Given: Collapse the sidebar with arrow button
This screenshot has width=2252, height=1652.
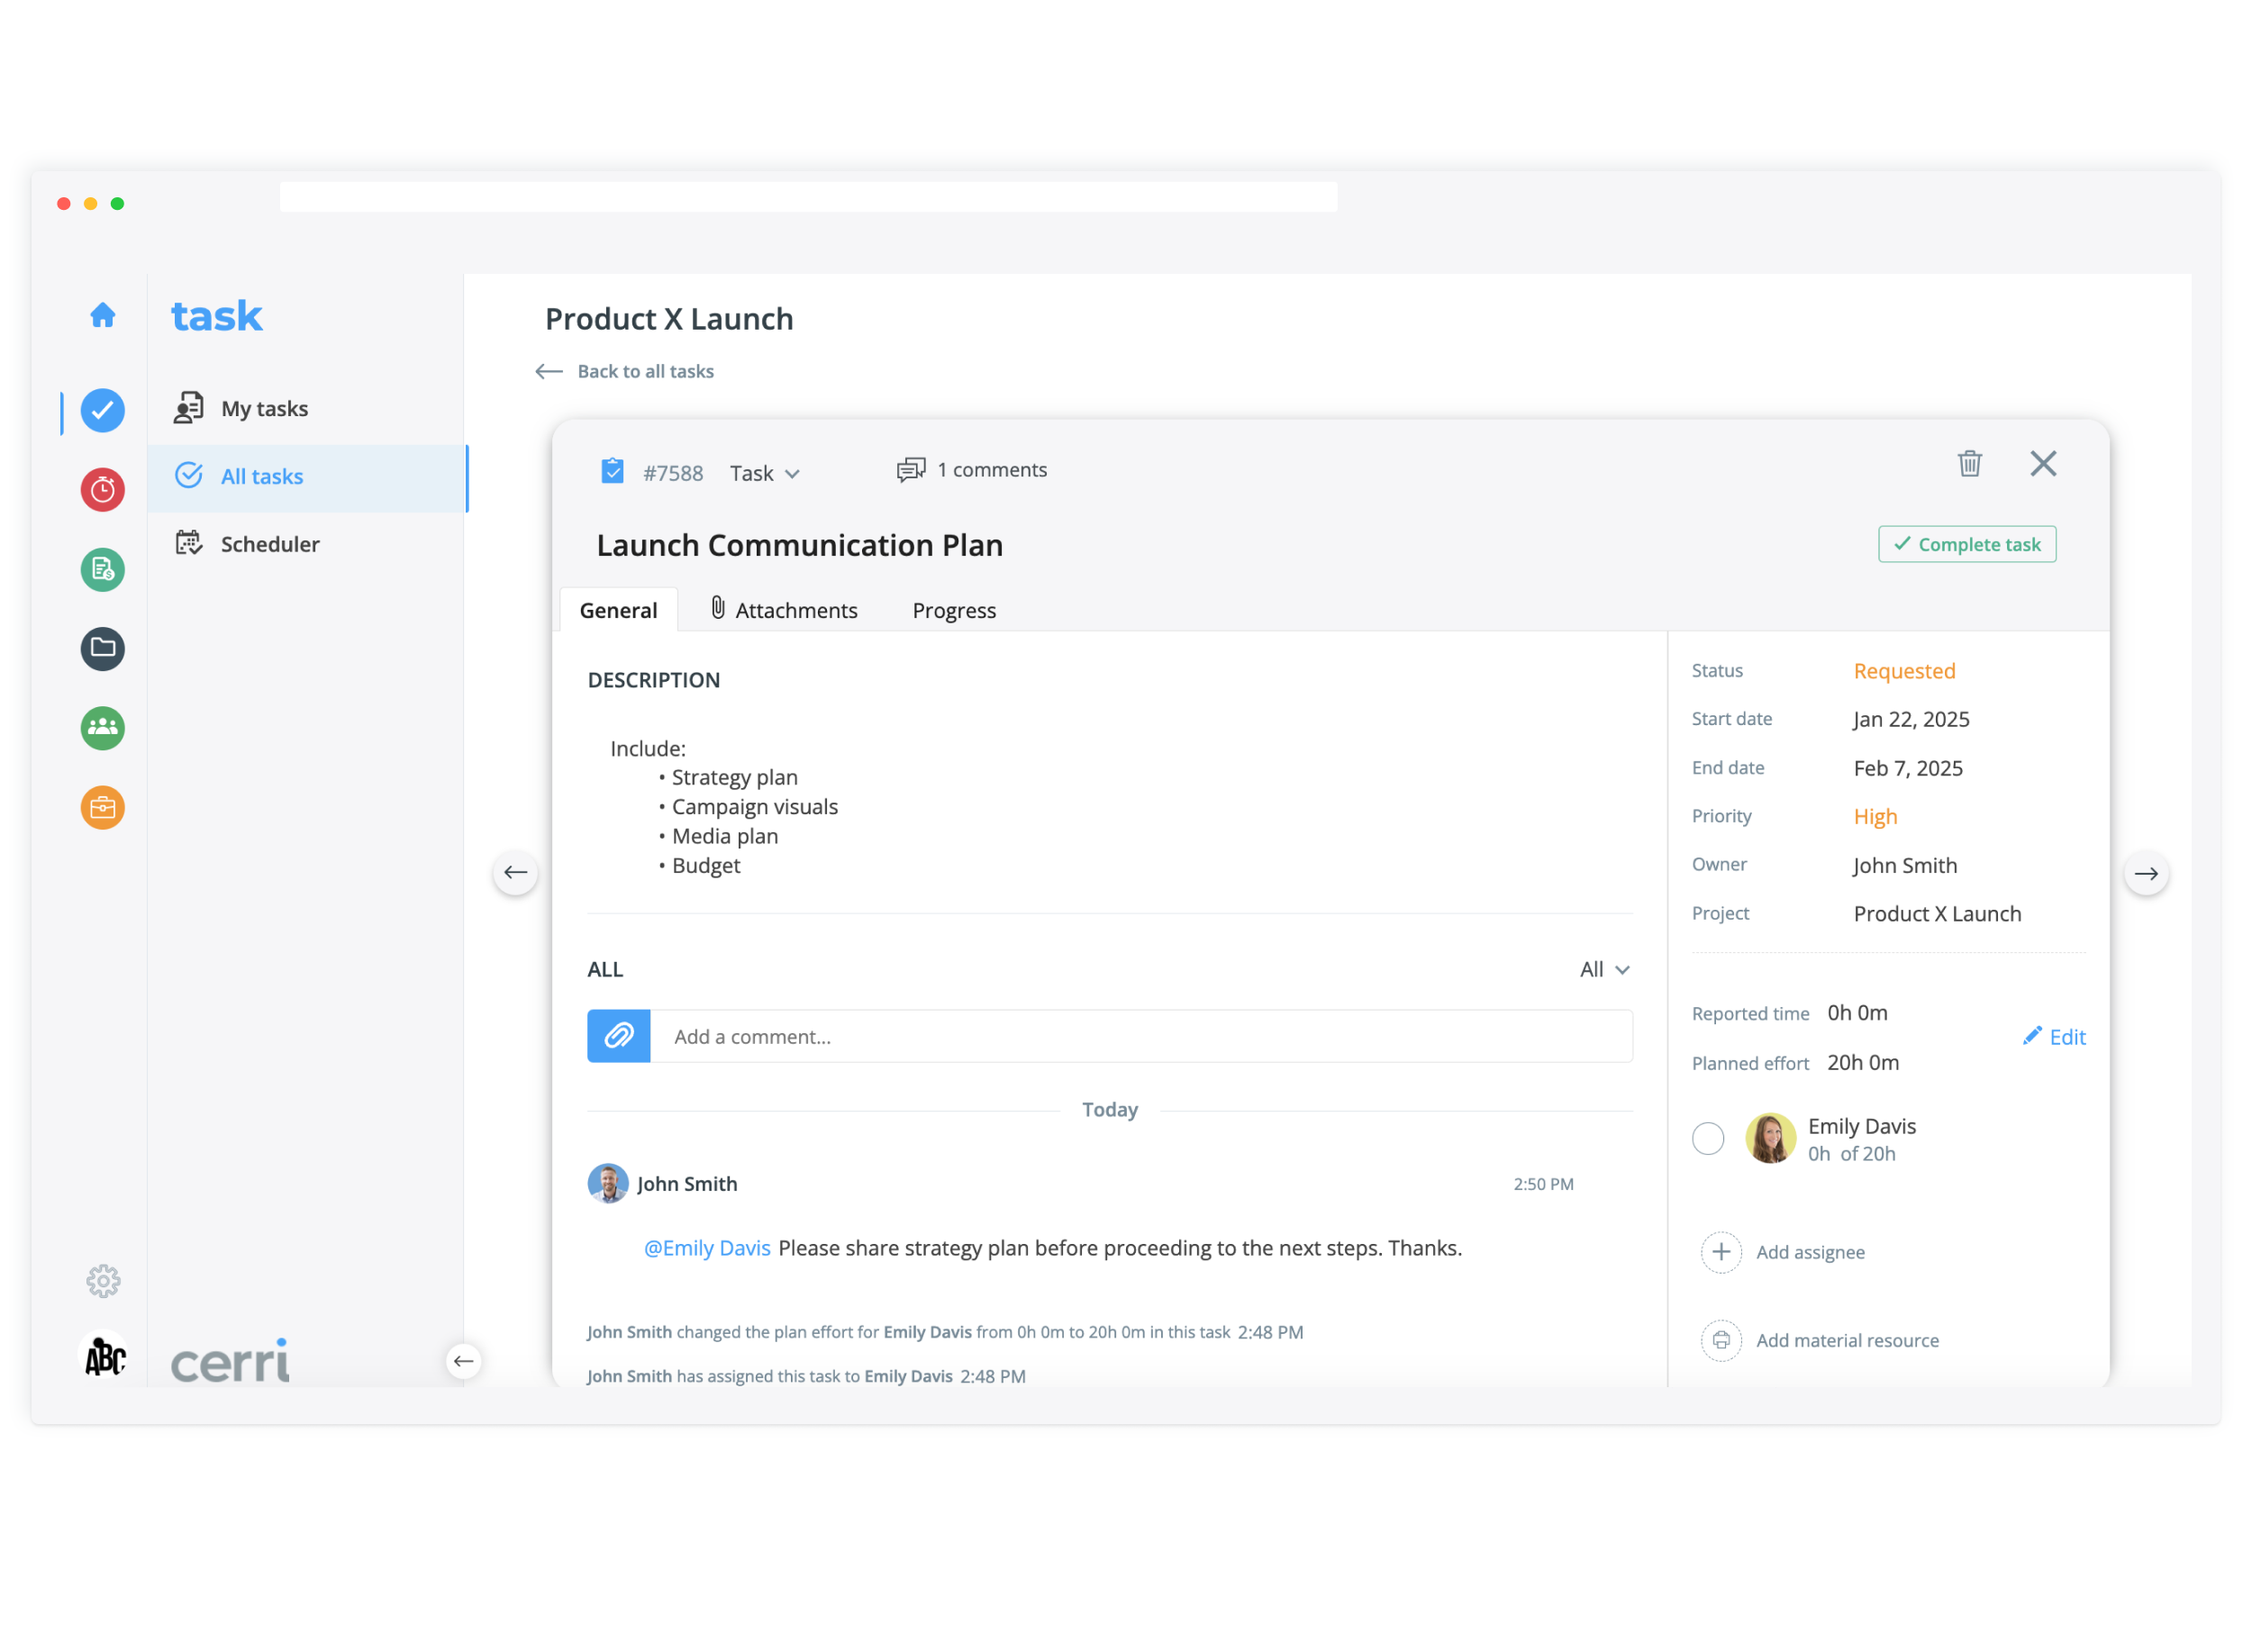Looking at the screenshot, I should pyautogui.click(x=463, y=1361).
